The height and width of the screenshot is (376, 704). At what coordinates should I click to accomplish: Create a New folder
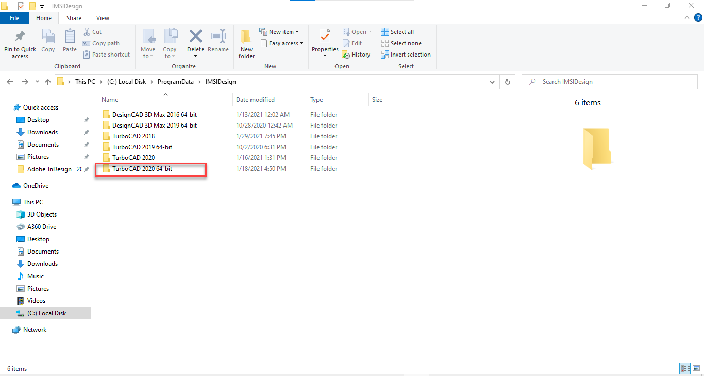tap(246, 43)
